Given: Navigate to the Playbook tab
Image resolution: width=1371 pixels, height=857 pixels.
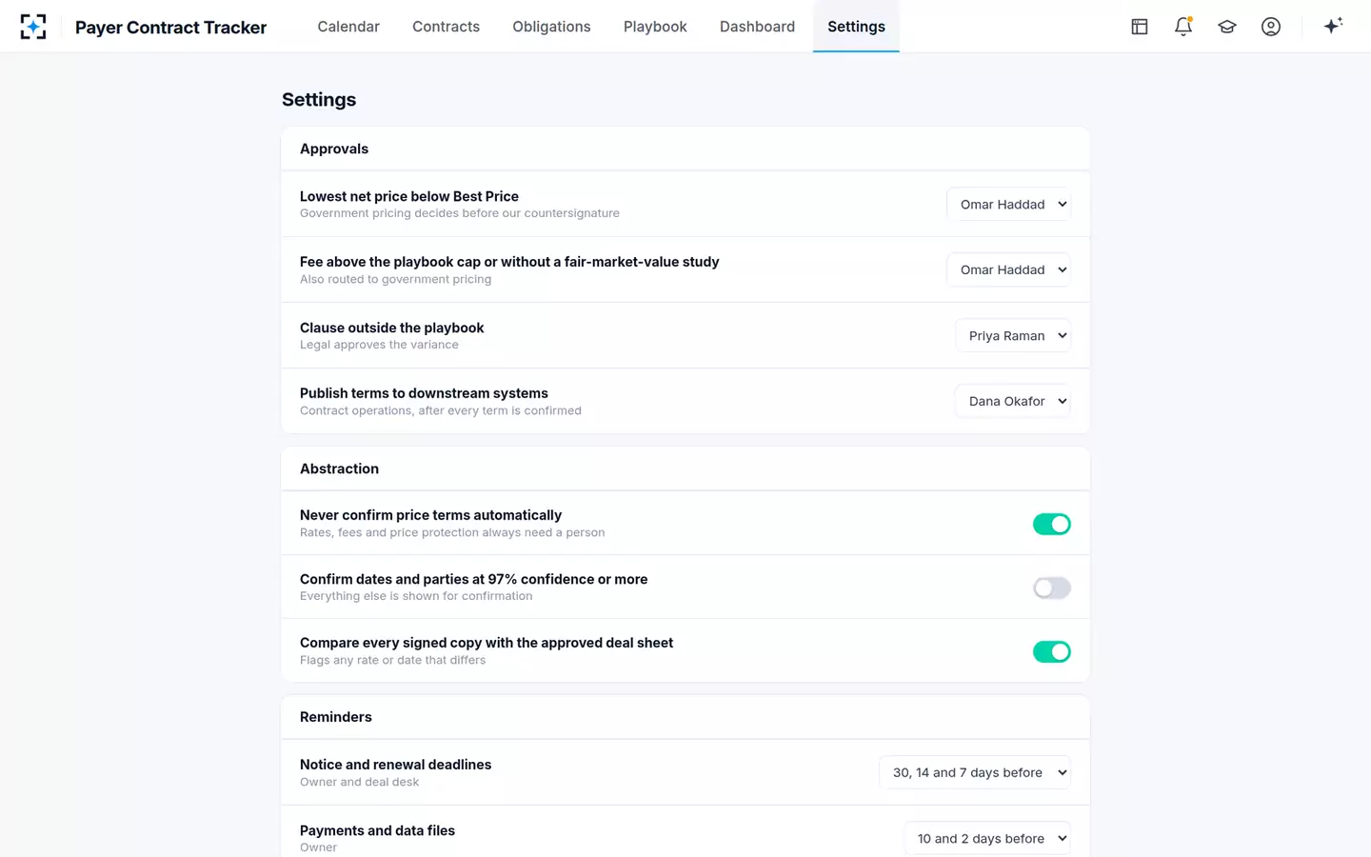Looking at the screenshot, I should [655, 27].
